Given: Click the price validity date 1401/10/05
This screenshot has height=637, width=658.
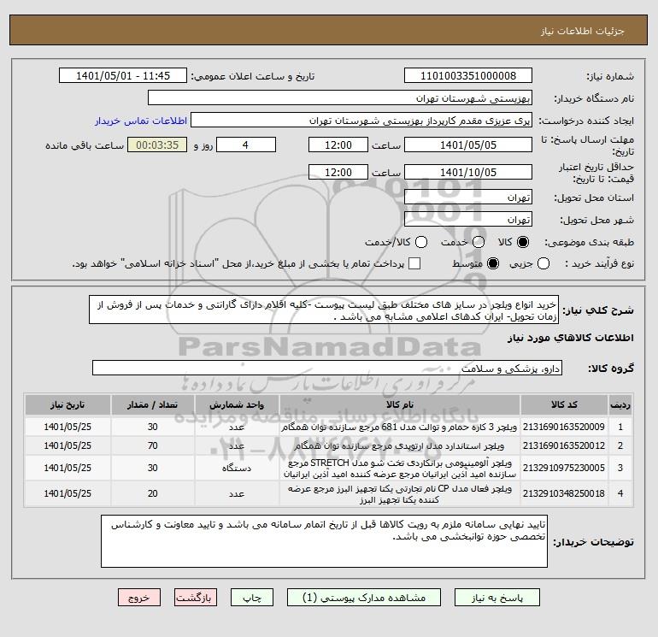Looking at the screenshot, I should click(x=468, y=172).
